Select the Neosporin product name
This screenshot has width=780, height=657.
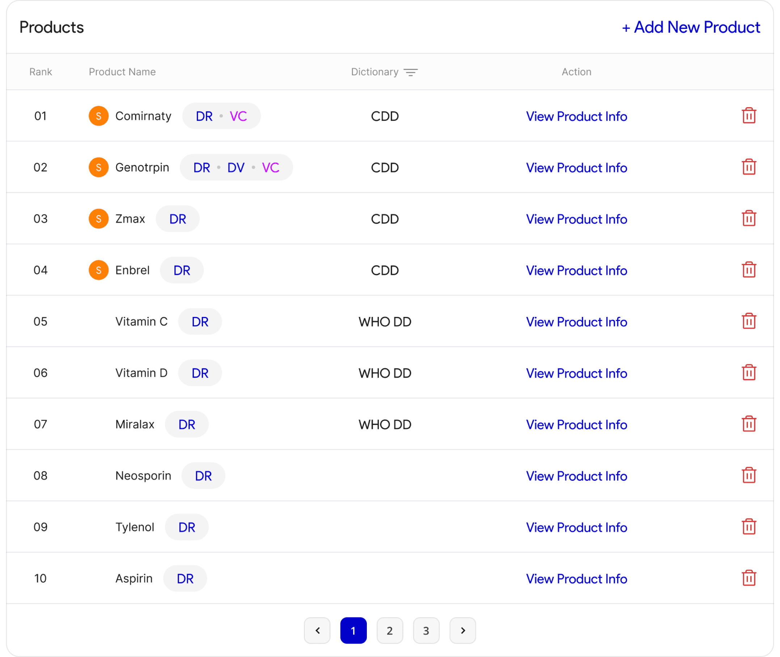(143, 476)
